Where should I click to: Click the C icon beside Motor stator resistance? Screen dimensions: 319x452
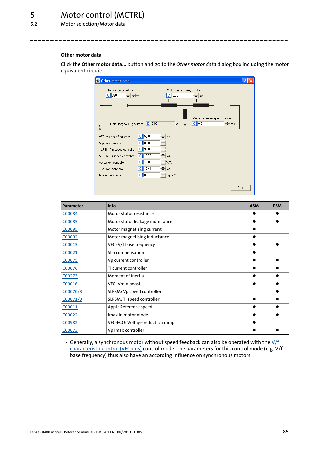(108, 96)
